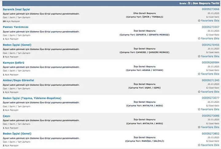221x149 pixels.
Task: View the Kamyon Şoförü job details
Action: 14,63
